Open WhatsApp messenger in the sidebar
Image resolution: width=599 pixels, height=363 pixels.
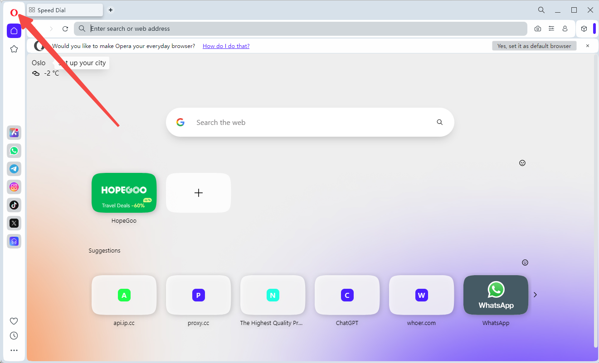click(x=14, y=151)
